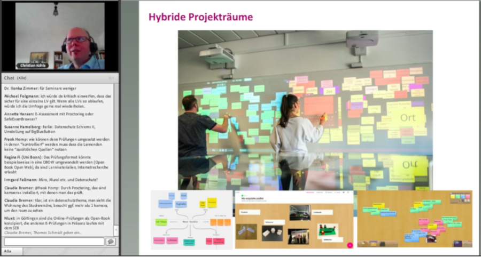
Task: Click the Christian Kohls name label
Action: pyautogui.click(x=33, y=66)
